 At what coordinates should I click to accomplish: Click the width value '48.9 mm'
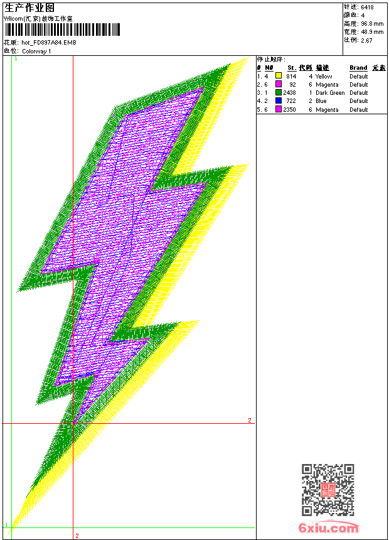[372, 32]
